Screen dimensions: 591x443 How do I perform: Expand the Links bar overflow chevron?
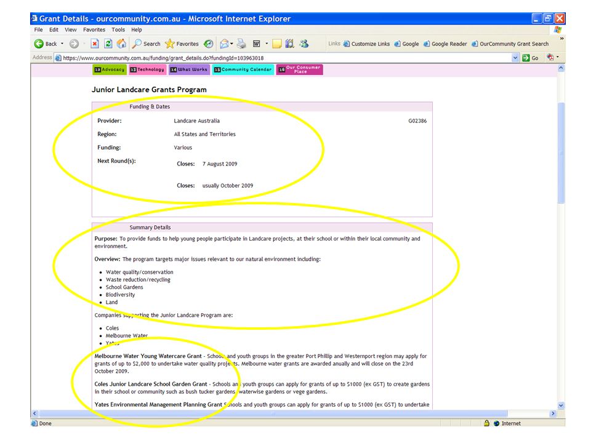[561, 38]
